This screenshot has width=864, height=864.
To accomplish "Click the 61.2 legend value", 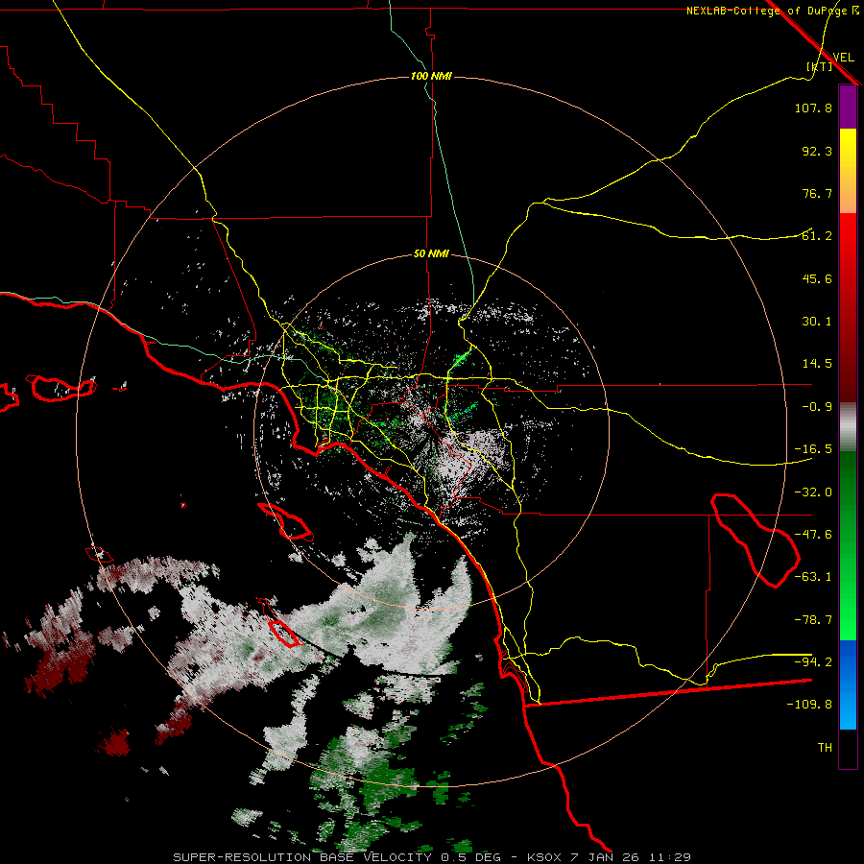I will (817, 236).
